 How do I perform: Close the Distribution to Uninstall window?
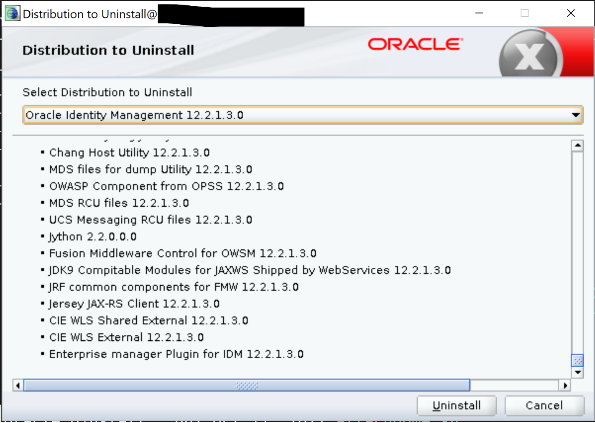pos(571,13)
